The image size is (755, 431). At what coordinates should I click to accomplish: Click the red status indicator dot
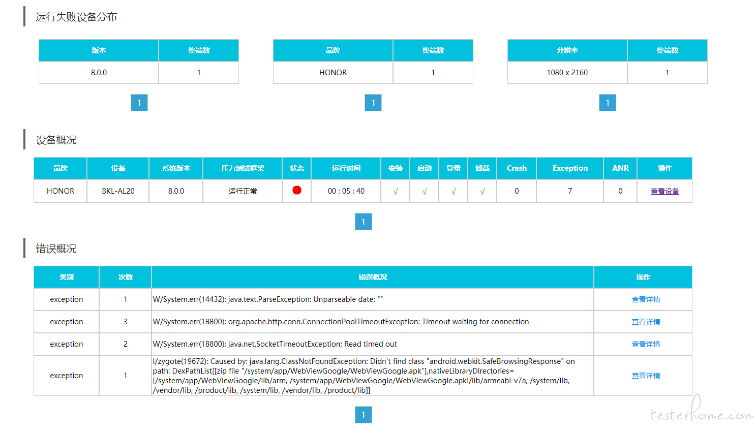pyautogui.click(x=297, y=190)
